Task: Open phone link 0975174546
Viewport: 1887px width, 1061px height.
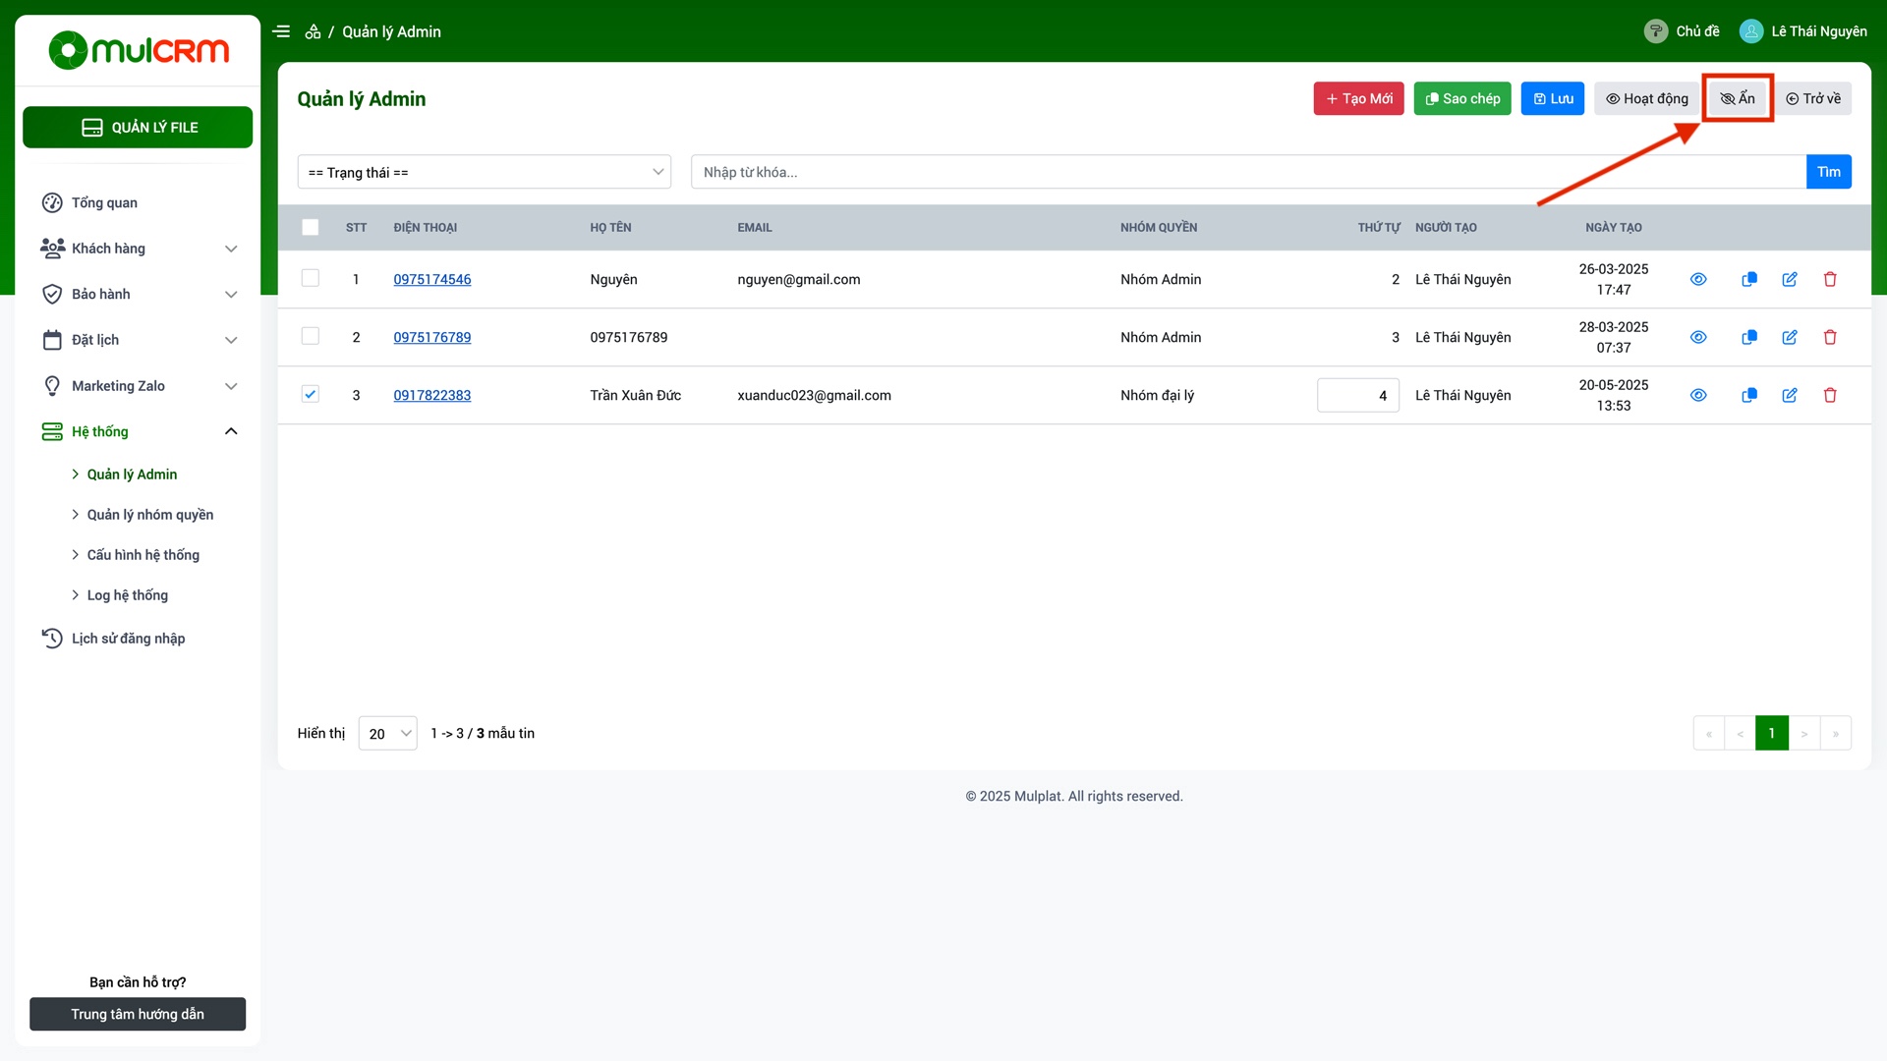Action: pos(432,279)
